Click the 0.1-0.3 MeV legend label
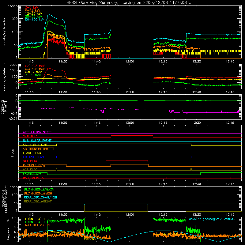The height and width of the screenshot is (245, 245). coord(35,66)
